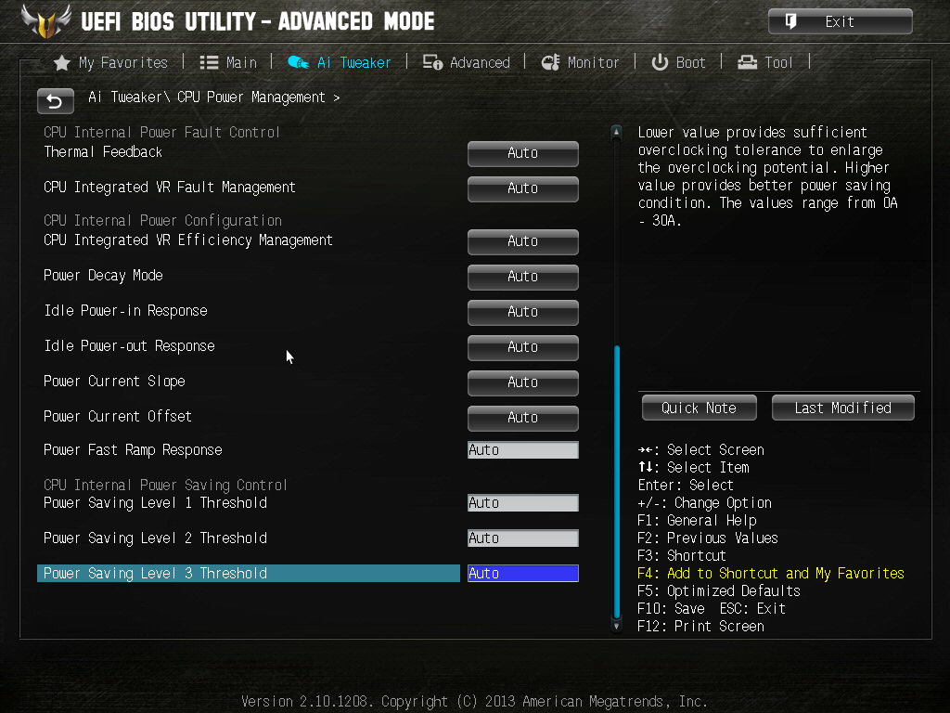This screenshot has height=713, width=950.
Task: Open Thermal Feedback Auto dropdown
Action: click(x=523, y=153)
